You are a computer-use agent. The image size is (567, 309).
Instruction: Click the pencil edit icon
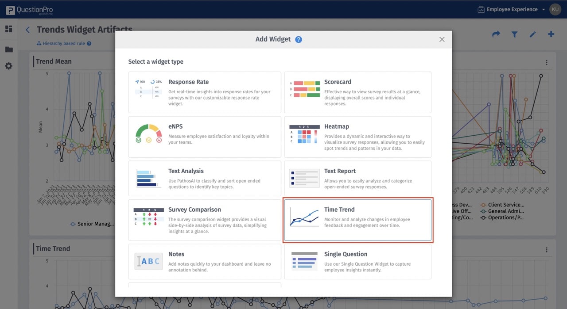tap(532, 34)
